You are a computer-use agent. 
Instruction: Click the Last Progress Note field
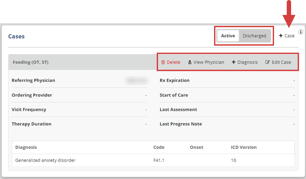tap(180, 124)
